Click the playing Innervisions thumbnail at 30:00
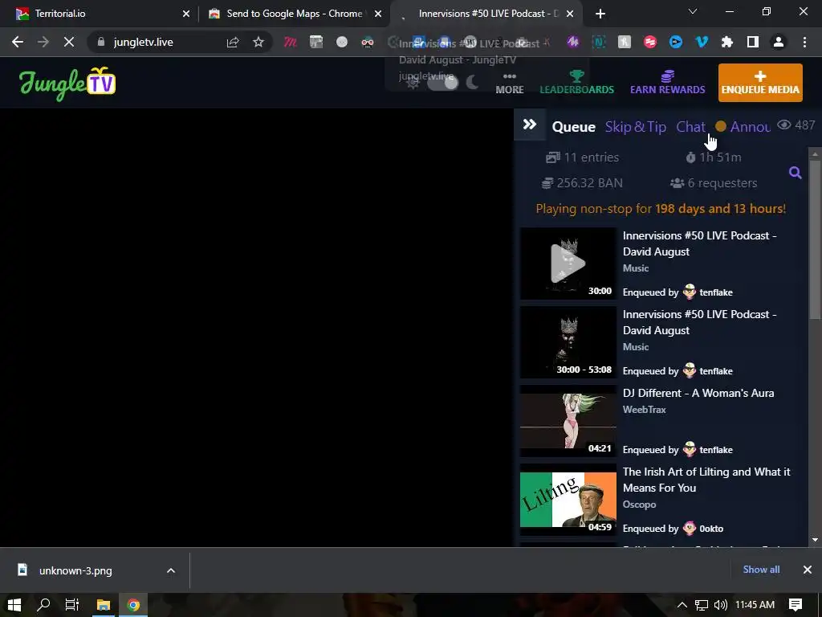This screenshot has height=617, width=822. pyautogui.click(x=568, y=264)
